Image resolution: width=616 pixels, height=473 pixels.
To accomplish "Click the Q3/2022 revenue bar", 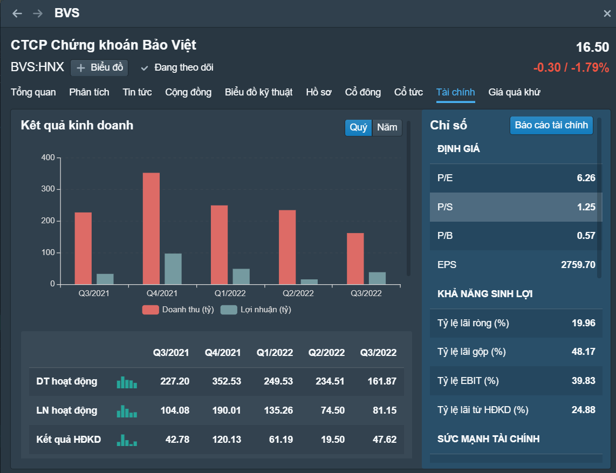I will pos(355,258).
